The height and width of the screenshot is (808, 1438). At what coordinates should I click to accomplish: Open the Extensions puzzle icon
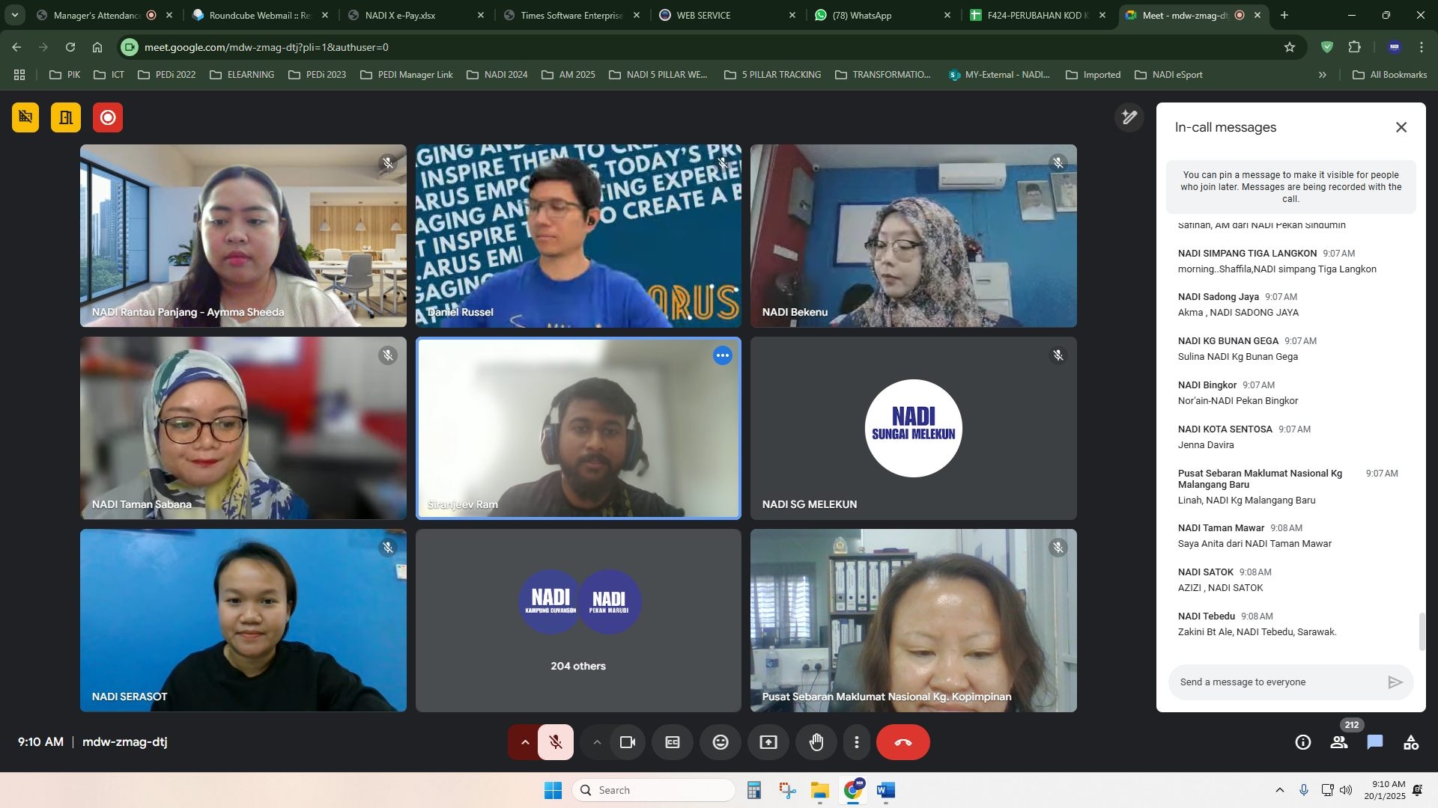pyautogui.click(x=1354, y=47)
